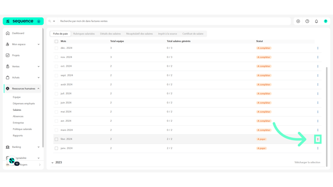This screenshot has width=333, height=187.
Task: Check the févr. 2024 row checkbox
Action: point(56,139)
